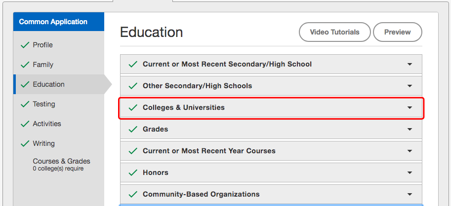Click the green checkmark next to Family
The height and width of the screenshot is (206, 451).
[x=25, y=65]
